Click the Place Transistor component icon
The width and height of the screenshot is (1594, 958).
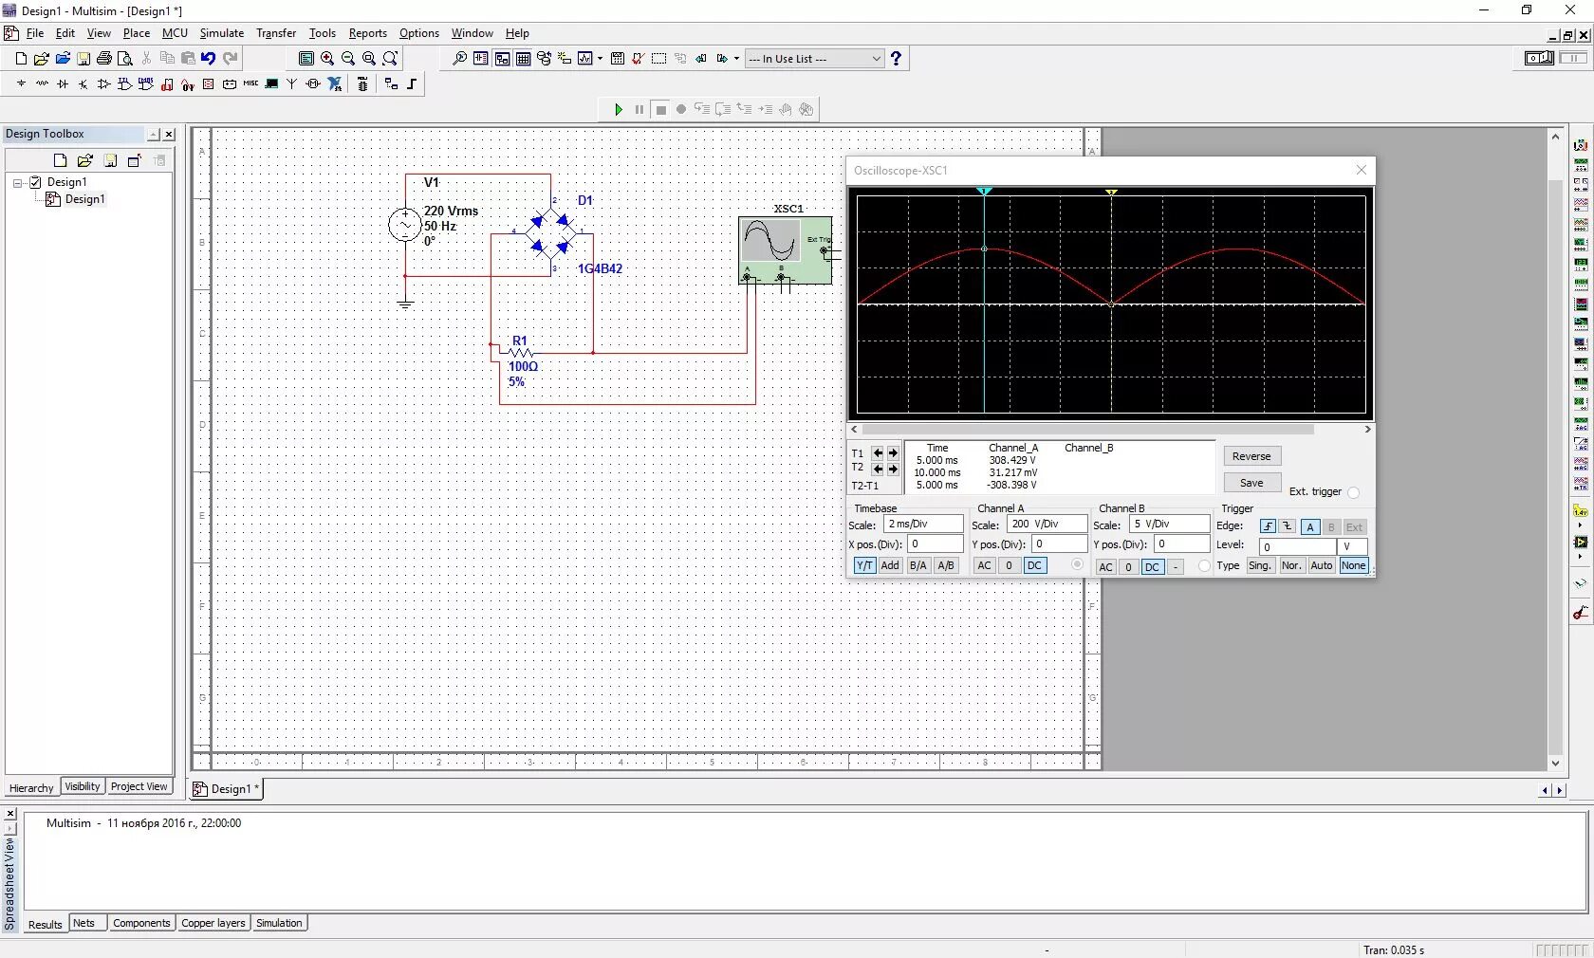83,84
